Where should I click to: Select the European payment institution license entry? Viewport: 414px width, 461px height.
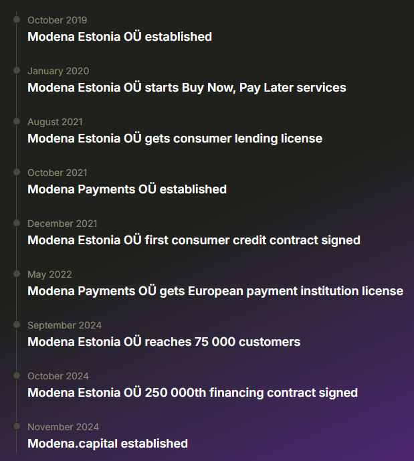(215, 291)
